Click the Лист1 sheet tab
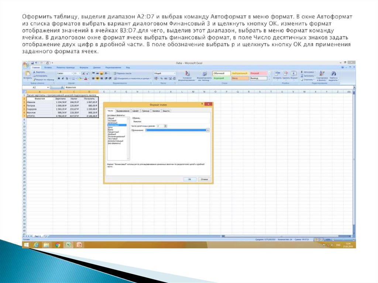 (x=37, y=236)
